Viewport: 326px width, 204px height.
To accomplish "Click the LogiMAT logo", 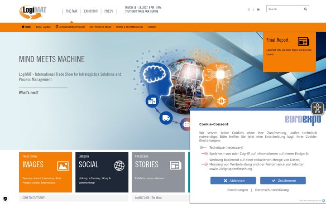I will 33,12.
